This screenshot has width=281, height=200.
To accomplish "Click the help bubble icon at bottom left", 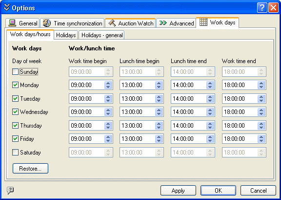I will tap(10, 190).
